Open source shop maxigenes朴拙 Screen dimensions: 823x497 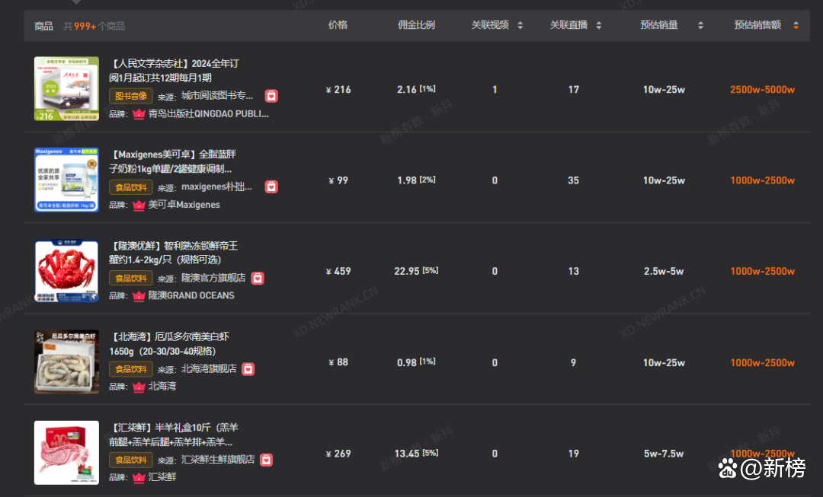pyautogui.click(x=216, y=186)
